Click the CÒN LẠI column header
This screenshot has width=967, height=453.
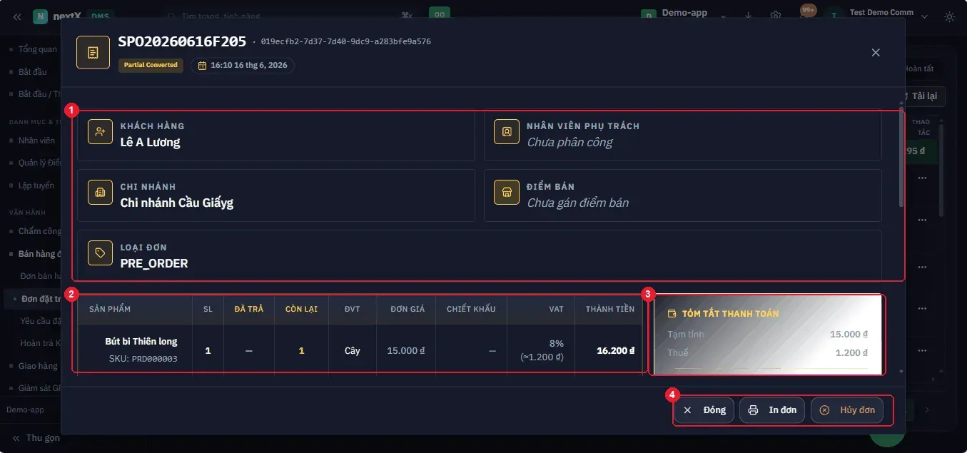tap(301, 309)
